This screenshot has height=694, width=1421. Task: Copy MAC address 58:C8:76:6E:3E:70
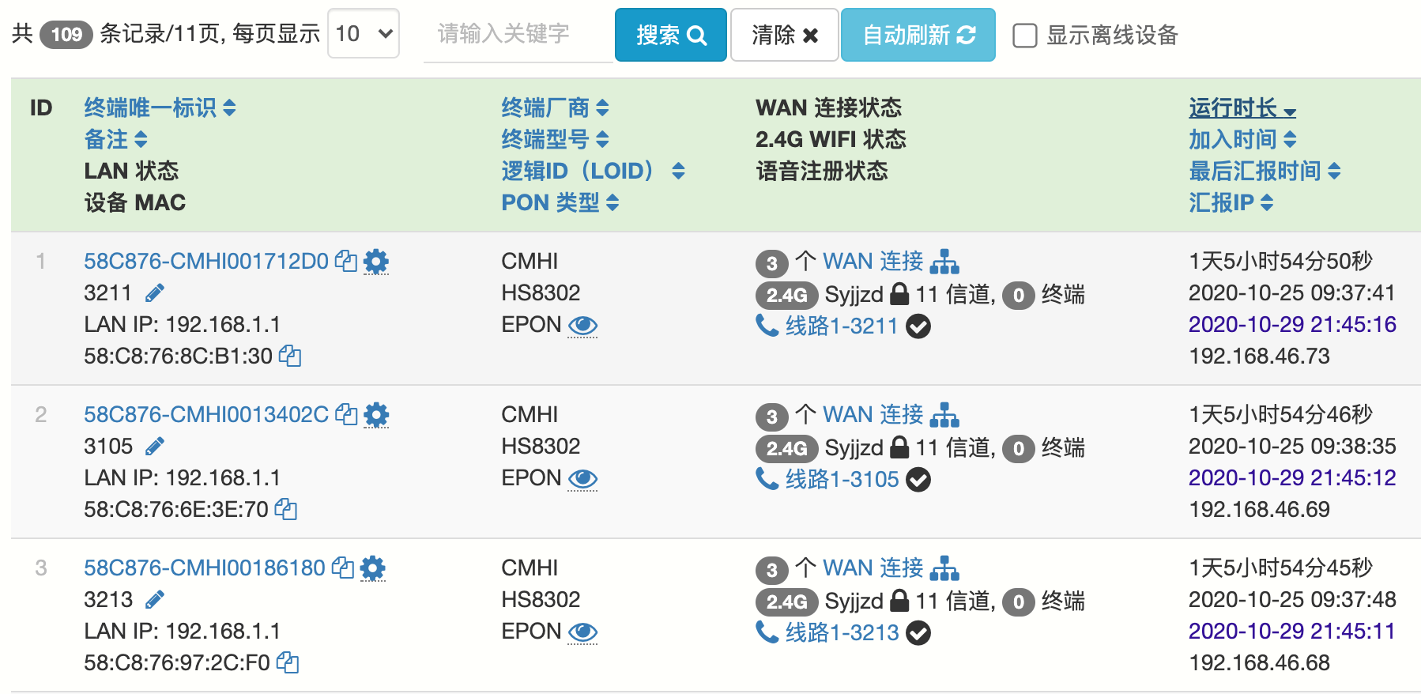coord(285,510)
